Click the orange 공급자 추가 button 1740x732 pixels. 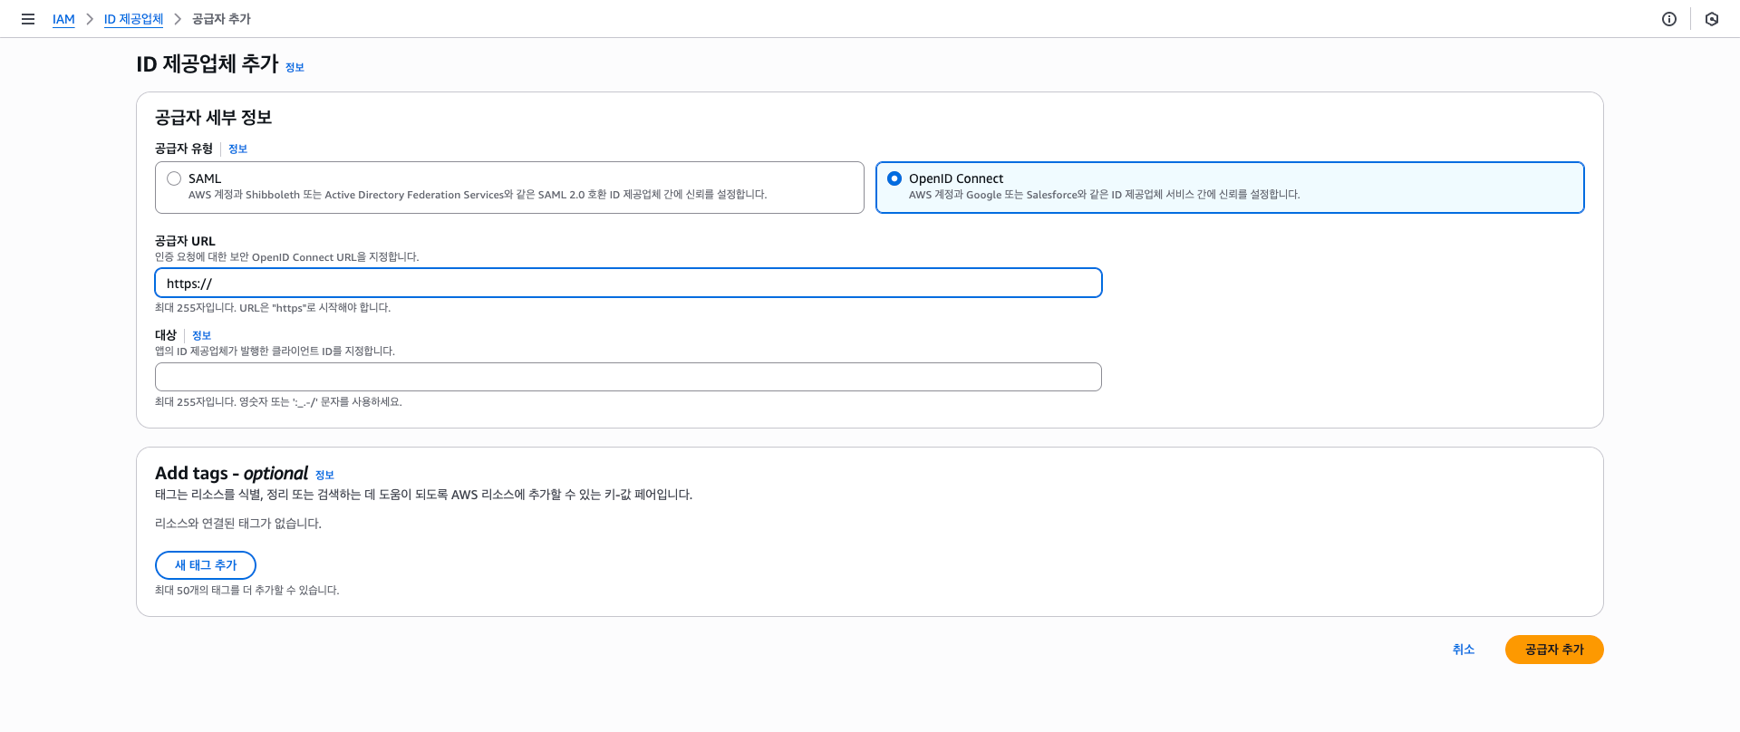pos(1554,650)
